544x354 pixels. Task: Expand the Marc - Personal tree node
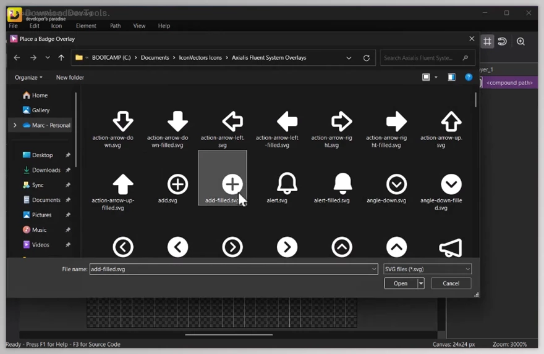(x=15, y=125)
